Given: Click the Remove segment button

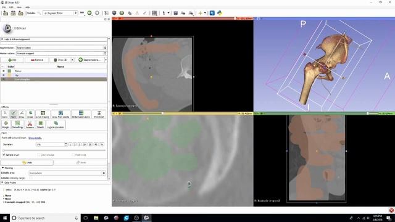Looking at the screenshot, I should click(x=37, y=60).
